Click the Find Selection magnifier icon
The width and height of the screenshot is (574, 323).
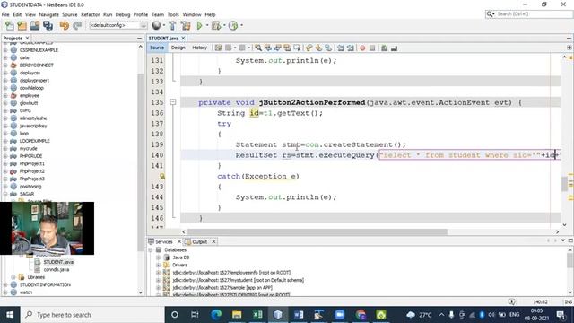258,48
